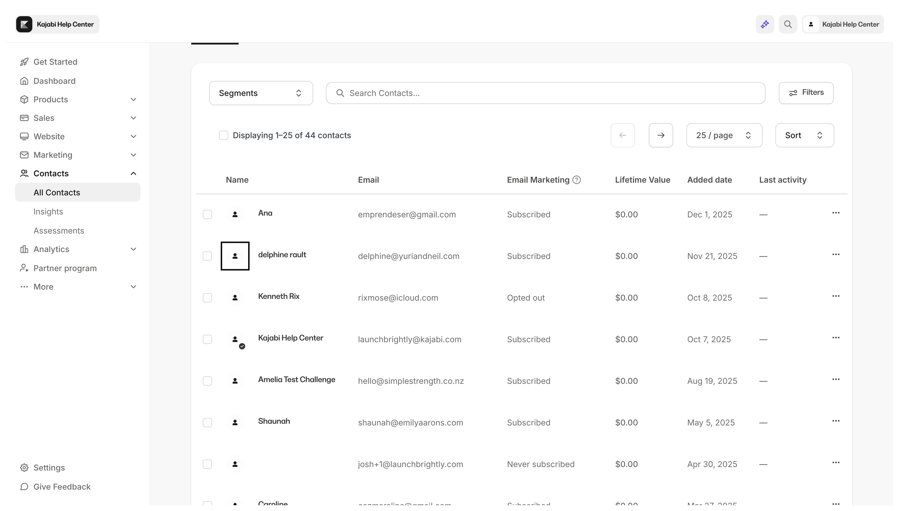Open the three-dot menu for Kenneth Rix
This screenshot has height=511, width=899.
tap(836, 296)
